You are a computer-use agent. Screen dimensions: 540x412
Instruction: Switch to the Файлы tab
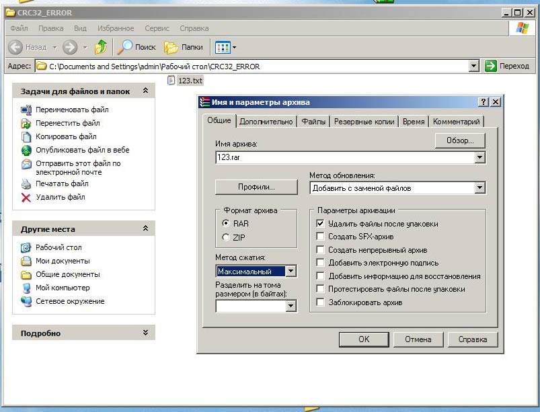(313, 122)
